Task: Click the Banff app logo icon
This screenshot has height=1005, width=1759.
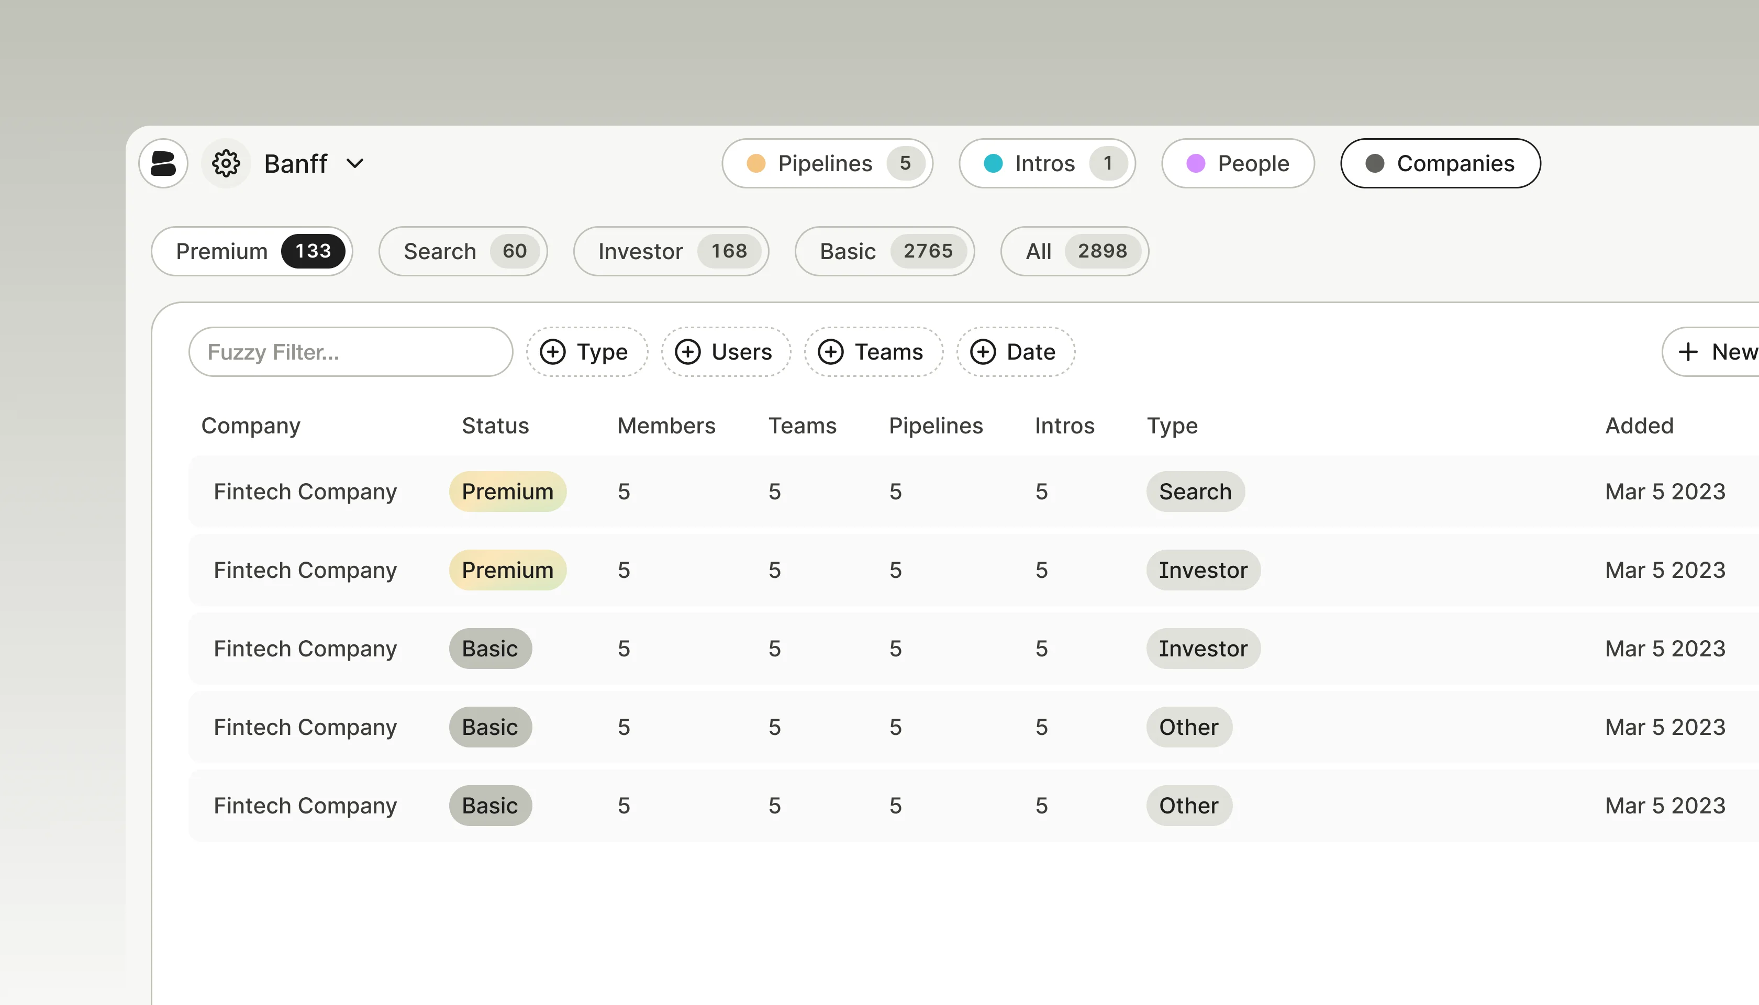Action: [164, 164]
